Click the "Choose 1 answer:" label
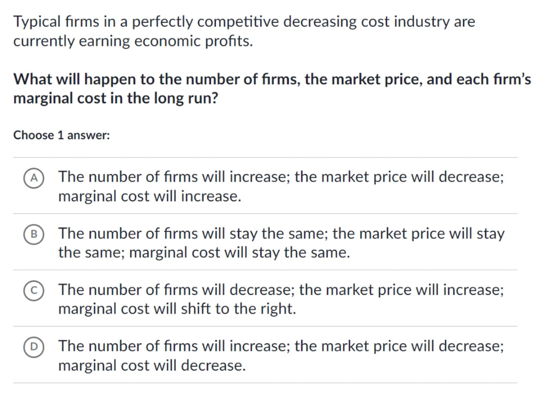The image size is (558, 397). click(x=62, y=135)
